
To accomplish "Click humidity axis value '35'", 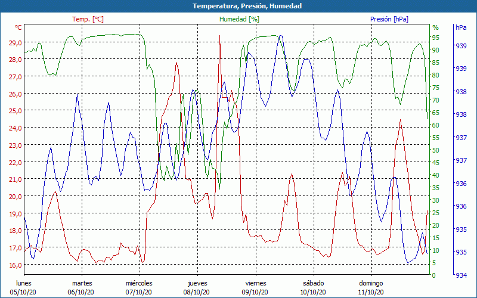I will pyautogui.click(x=436, y=188).
